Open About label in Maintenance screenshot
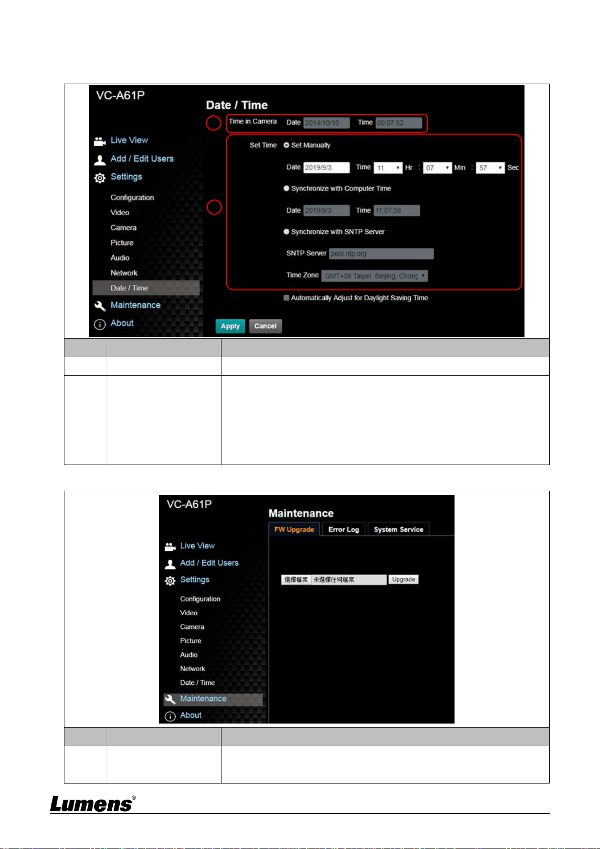 [x=191, y=715]
